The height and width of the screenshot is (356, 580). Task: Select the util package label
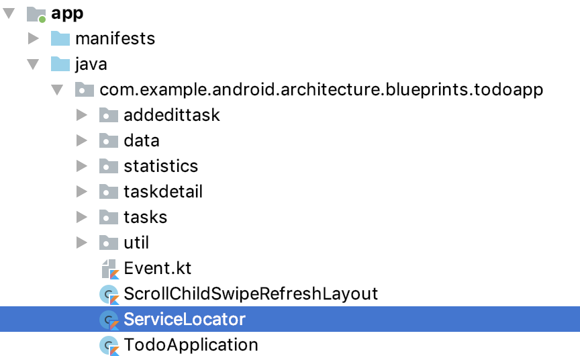[136, 243]
